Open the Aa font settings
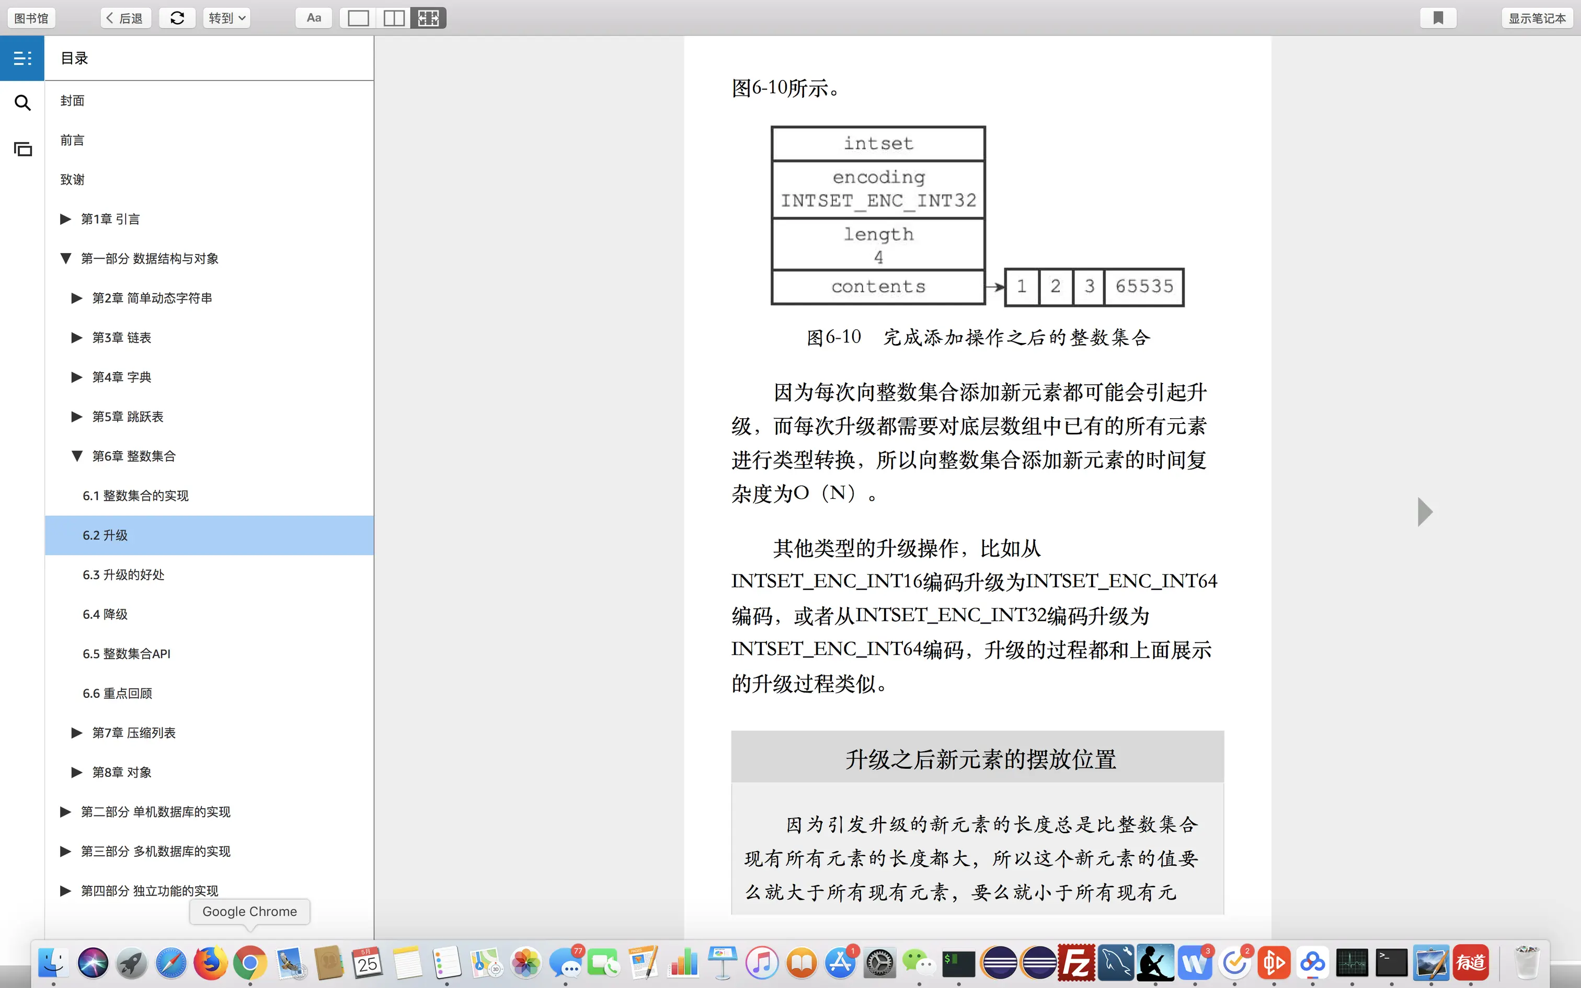Viewport: 1581px width, 988px height. 314,18
